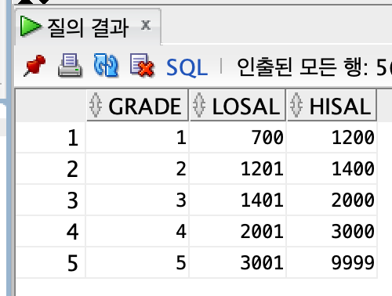Sort by LOSAL column header
392x296 pixels.
[x=238, y=106]
